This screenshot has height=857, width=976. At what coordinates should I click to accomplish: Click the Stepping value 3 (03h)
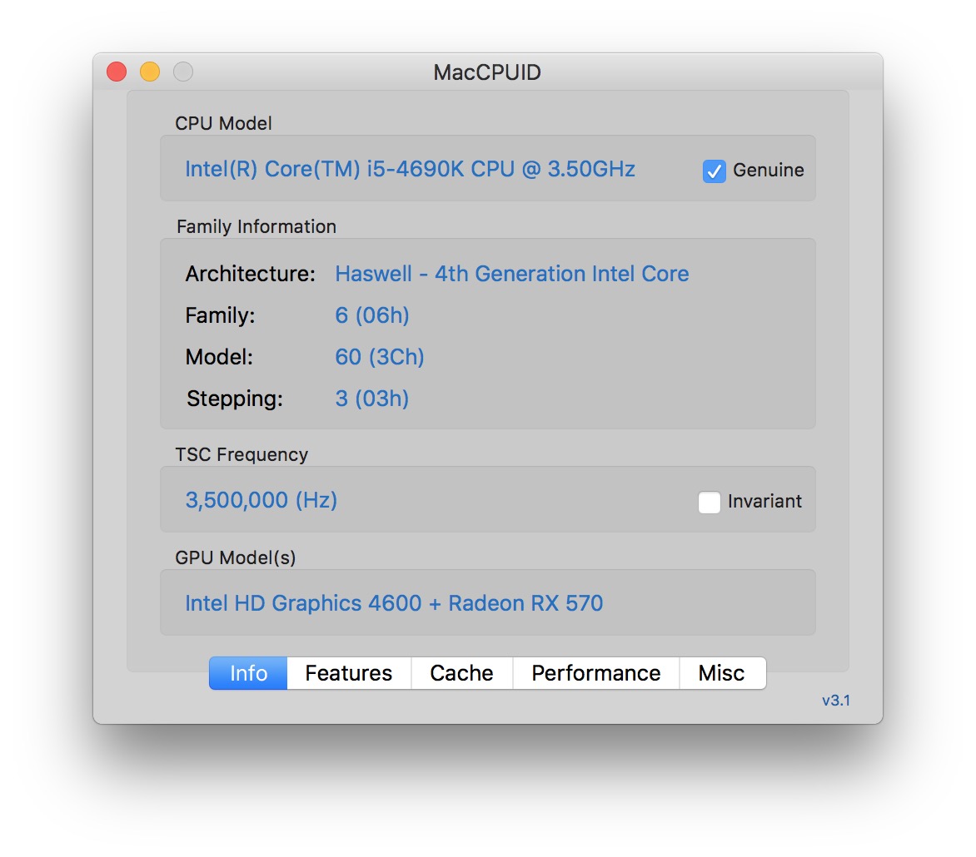pos(372,399)
